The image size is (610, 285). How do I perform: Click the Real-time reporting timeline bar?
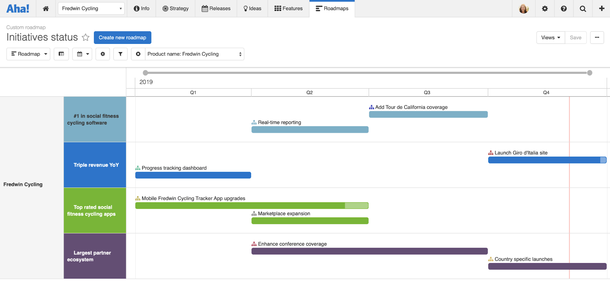tap(310, 130)
